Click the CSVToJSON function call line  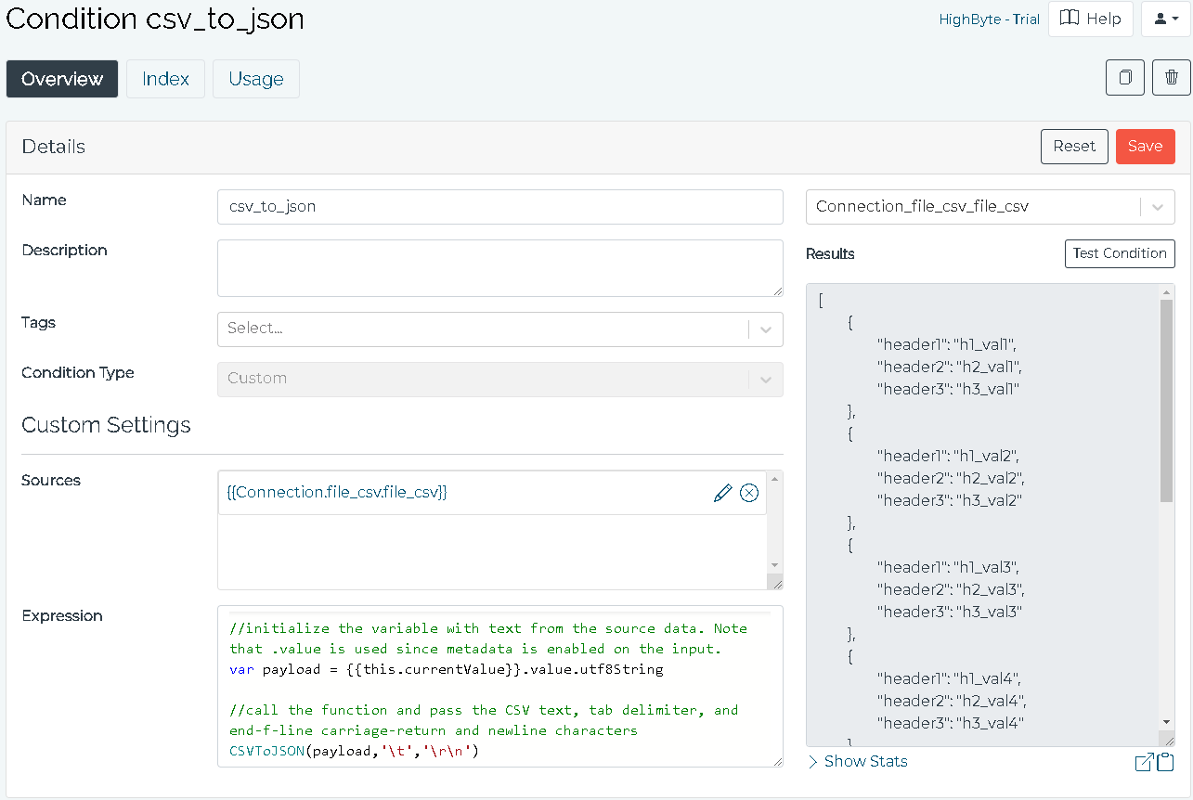click(354, 751)
